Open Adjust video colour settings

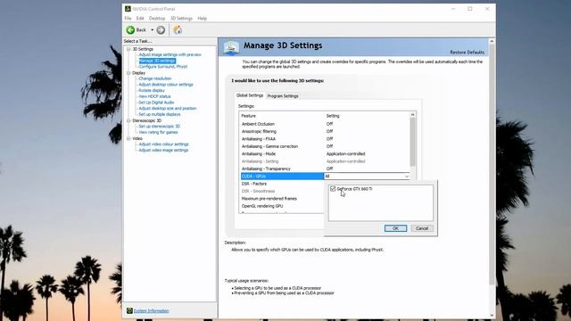tap(163, 144)
